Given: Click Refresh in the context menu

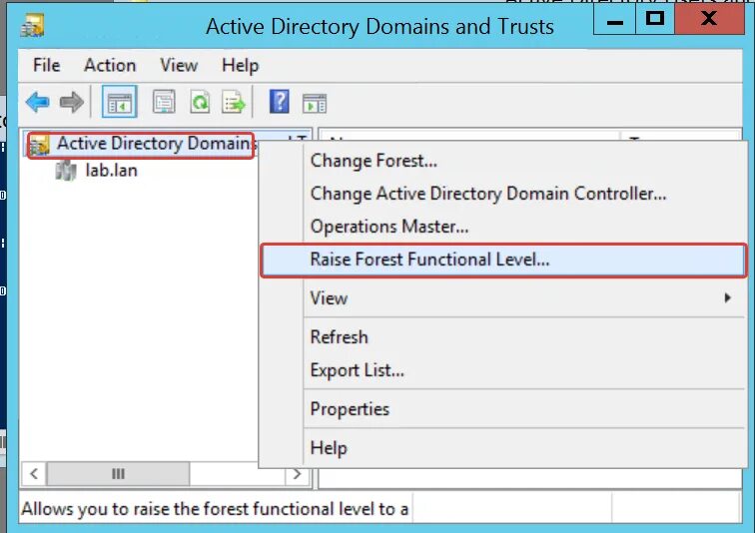Looking at the screenshot, I should [502, 337].
